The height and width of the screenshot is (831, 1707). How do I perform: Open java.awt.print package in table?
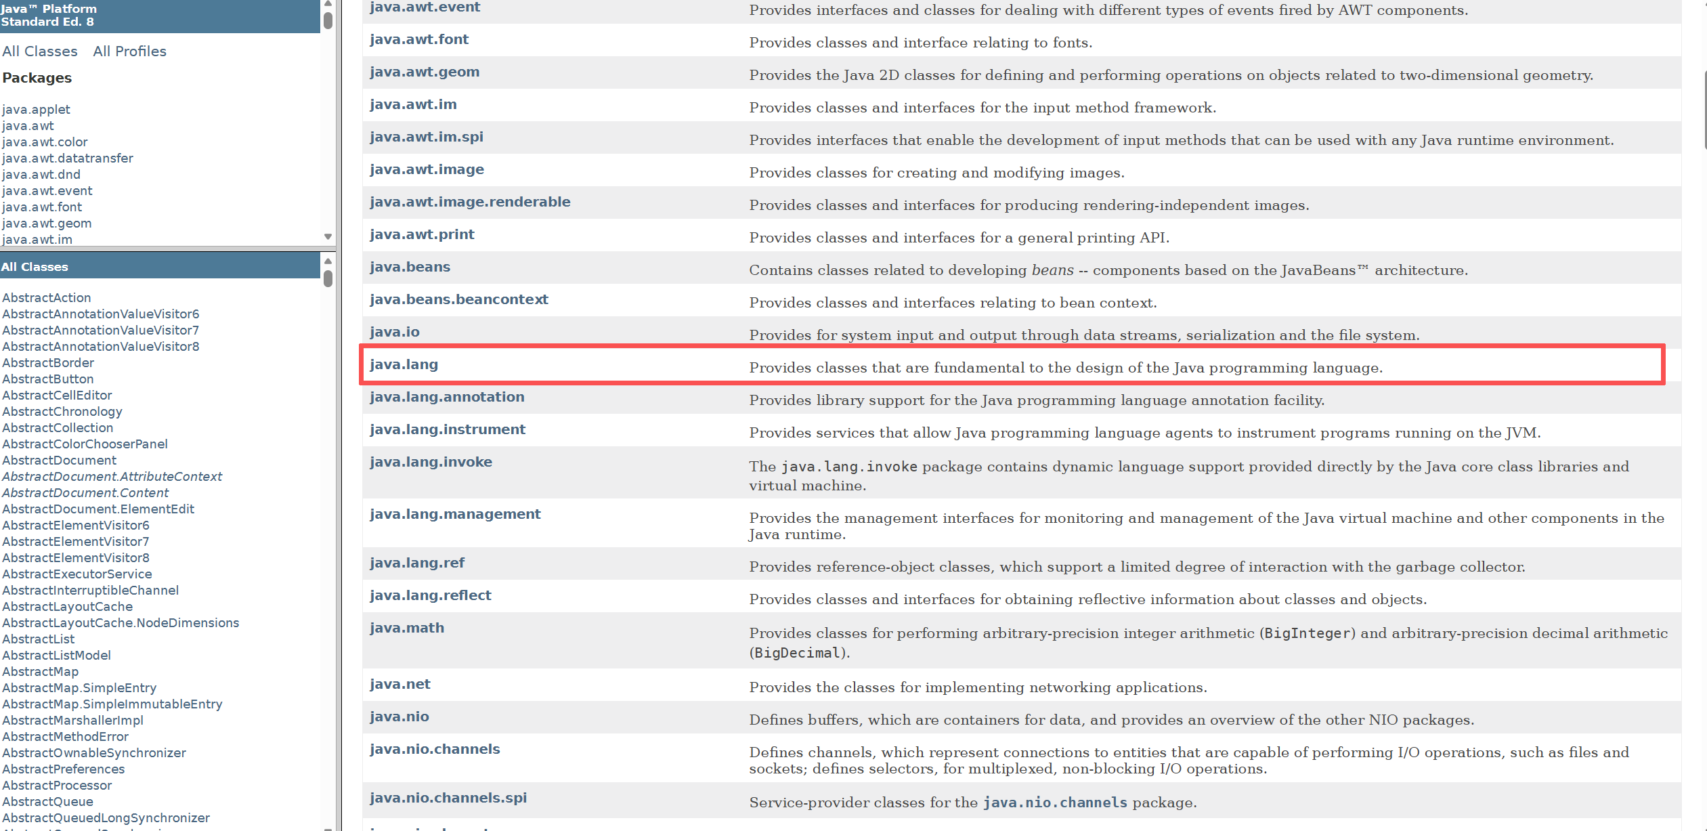(422, 235)
